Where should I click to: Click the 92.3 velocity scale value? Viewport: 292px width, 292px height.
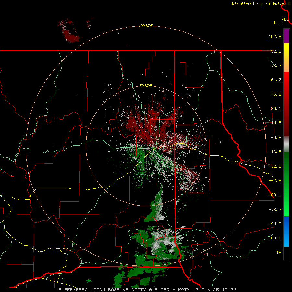pyautogui.click(x=276, y=51)
